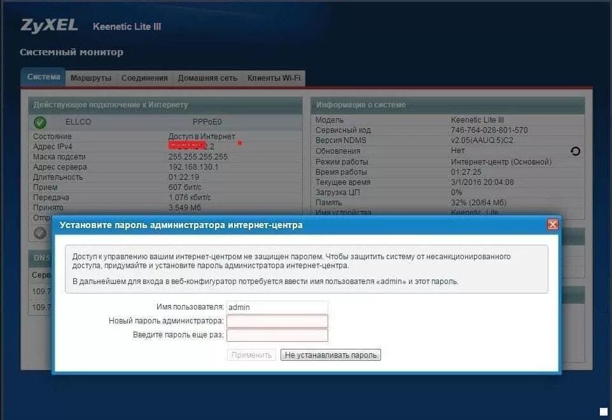Click the subnet mask 255.255.255.255
The image size is (612, 420).
[x=198, y=157]
